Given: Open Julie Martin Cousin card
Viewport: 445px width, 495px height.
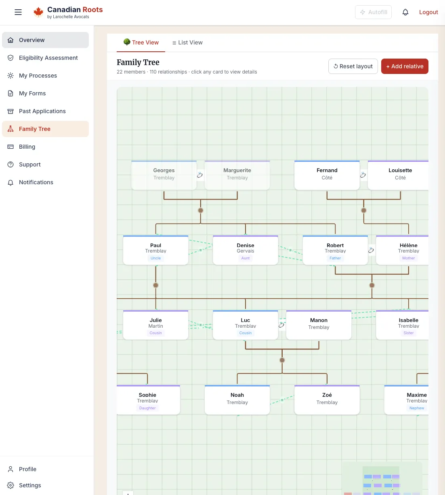Looking at the screenshot, I should [x=156, y=325].
